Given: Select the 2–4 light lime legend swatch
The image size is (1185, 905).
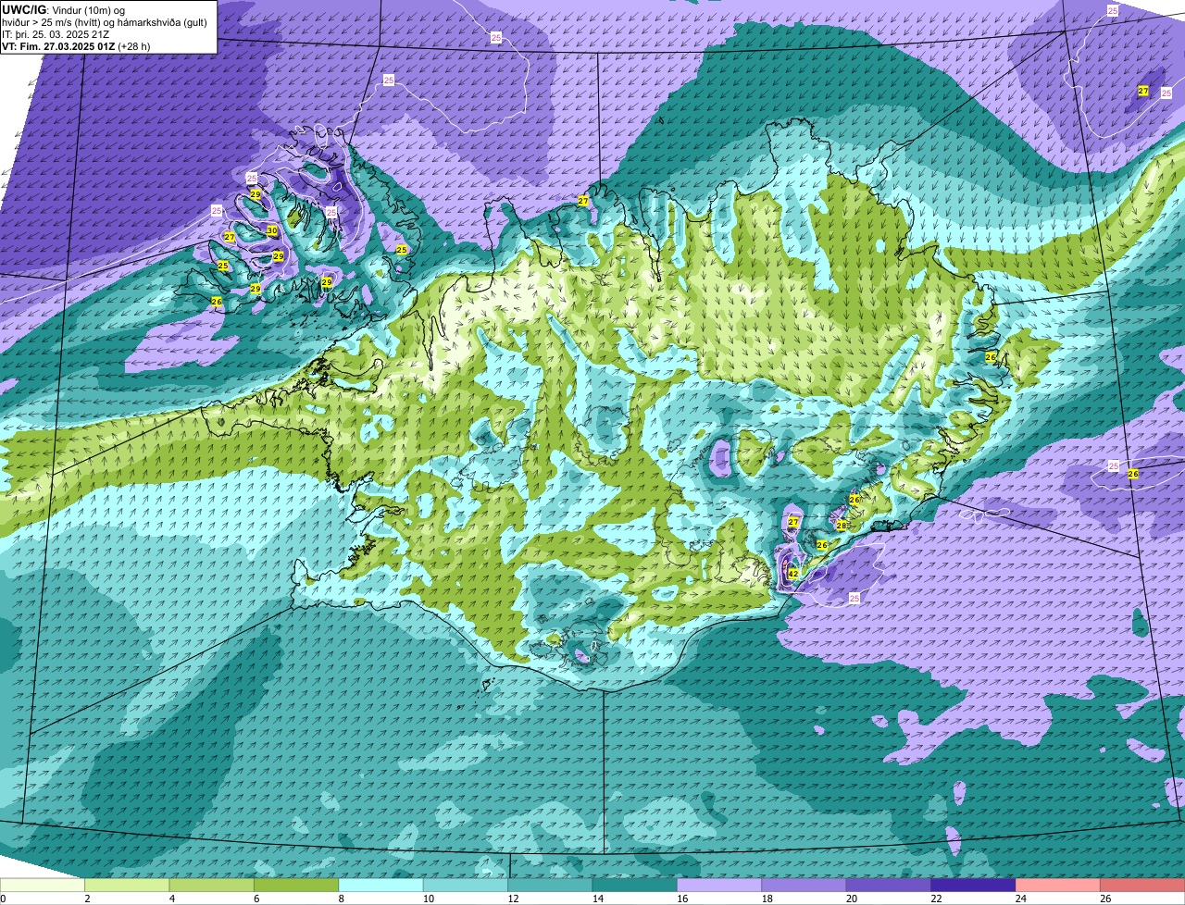Looking at the screenshot, I should click(x=127, y=886).
